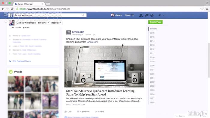Open the account dropdown arrow in header
The height and width of the screenshot is (118, 210).
[164, 15]
